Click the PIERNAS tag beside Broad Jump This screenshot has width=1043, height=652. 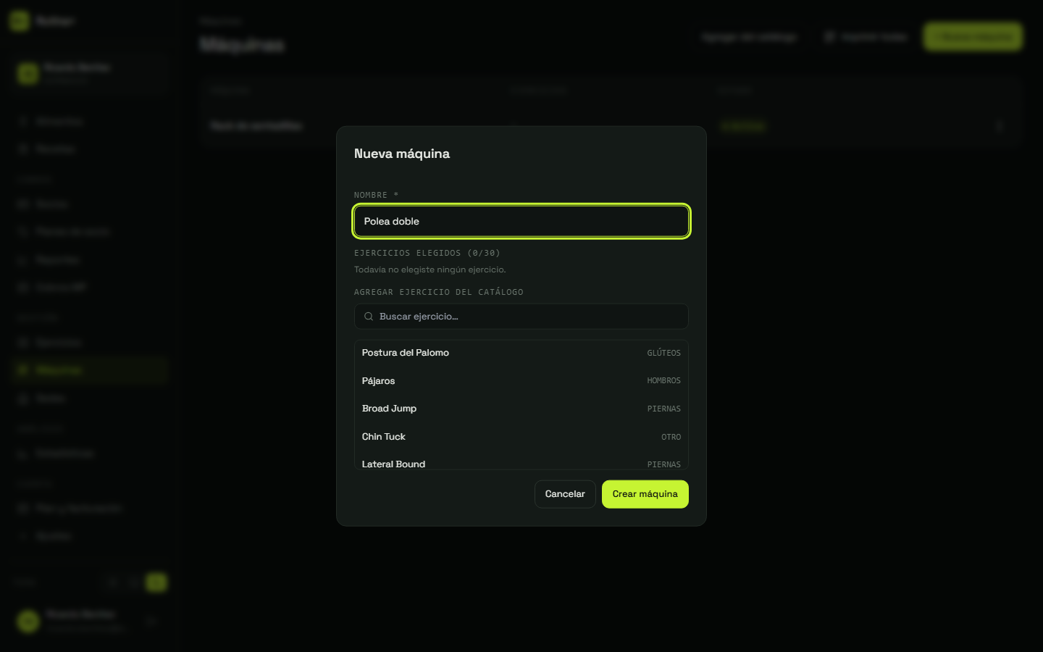(x=663, y=409)
